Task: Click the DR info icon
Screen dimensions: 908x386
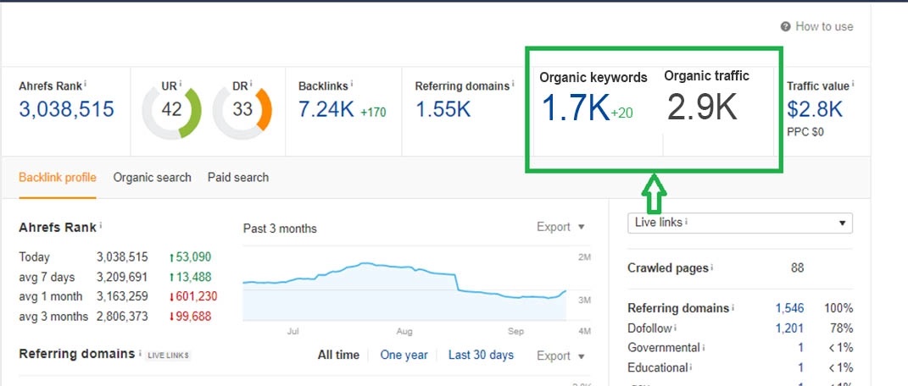Action: pyautogui.click(x=253, y=84)
